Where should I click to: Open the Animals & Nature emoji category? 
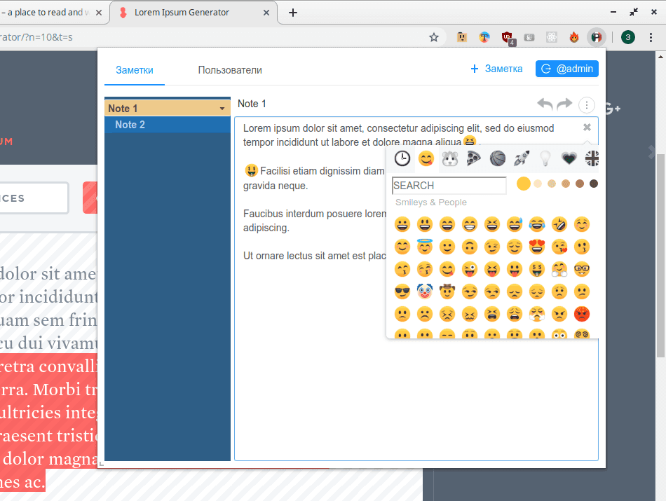[x=449, y=158]
